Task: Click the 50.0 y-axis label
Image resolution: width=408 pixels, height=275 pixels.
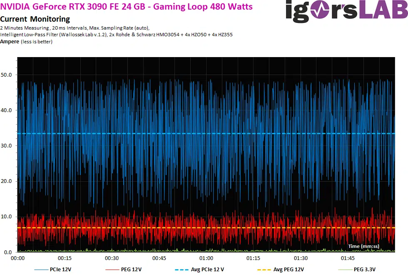Action: tap(6, 75)
